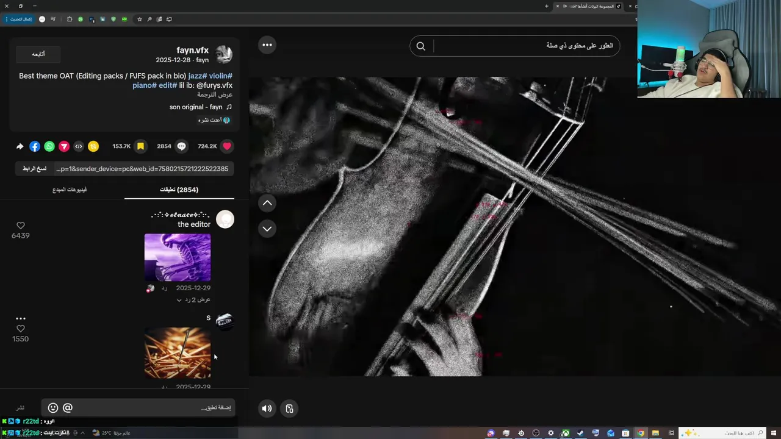Open the #edit hashtag
This screenshot has height=439, width=781.
pos(168,85)
